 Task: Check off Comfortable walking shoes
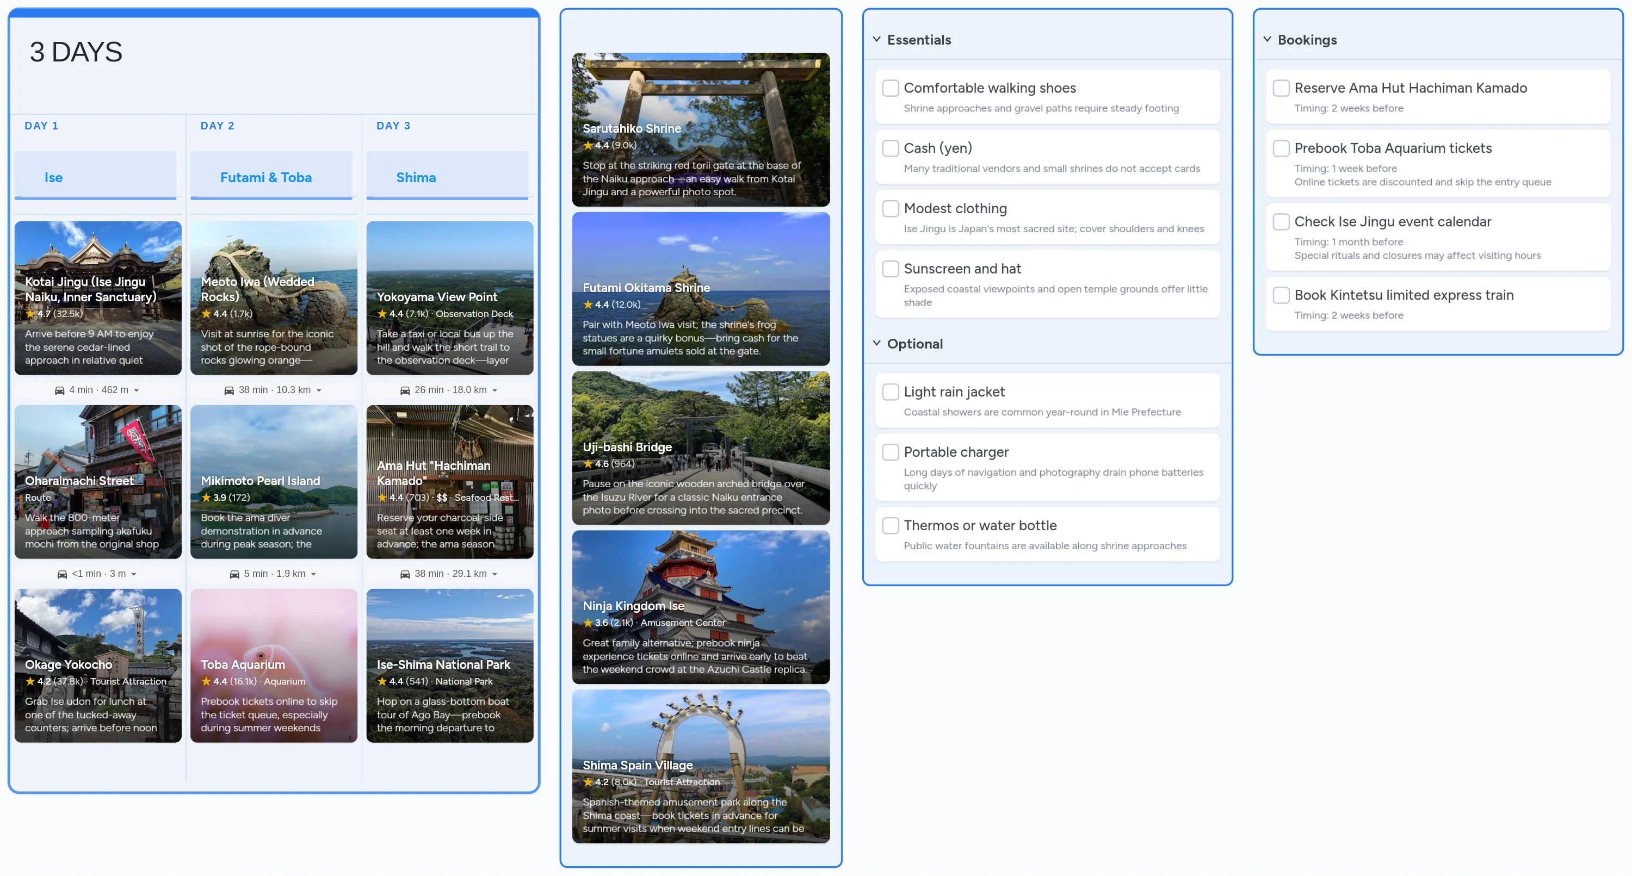pyautogui.click(x=891, y=88)
